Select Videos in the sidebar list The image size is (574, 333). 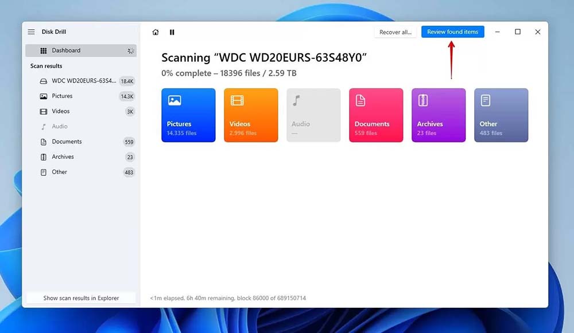pos(61,111)
